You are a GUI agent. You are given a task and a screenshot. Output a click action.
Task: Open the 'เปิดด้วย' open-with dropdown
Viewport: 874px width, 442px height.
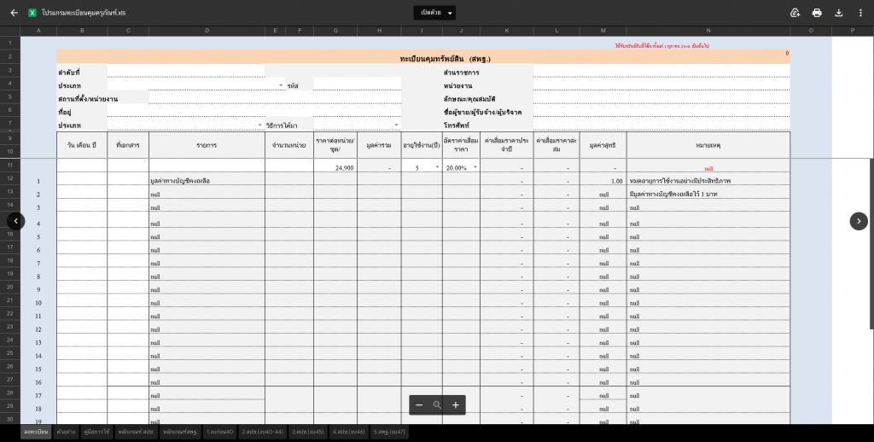(434, 13)
